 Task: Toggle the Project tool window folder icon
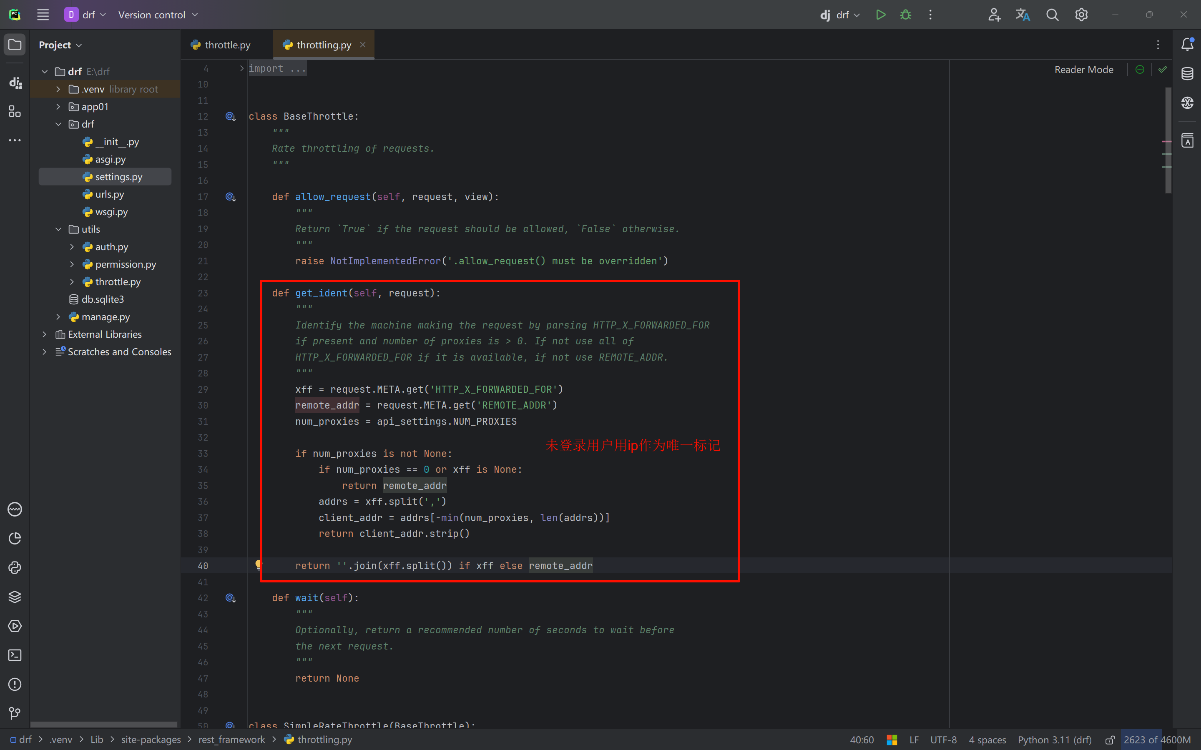pyautogui.click(x=15, y=45)
